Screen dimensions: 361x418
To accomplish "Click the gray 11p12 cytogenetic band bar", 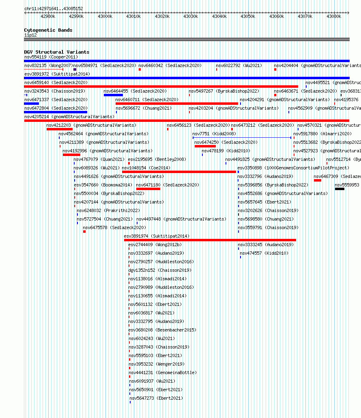I will point(187,39).
